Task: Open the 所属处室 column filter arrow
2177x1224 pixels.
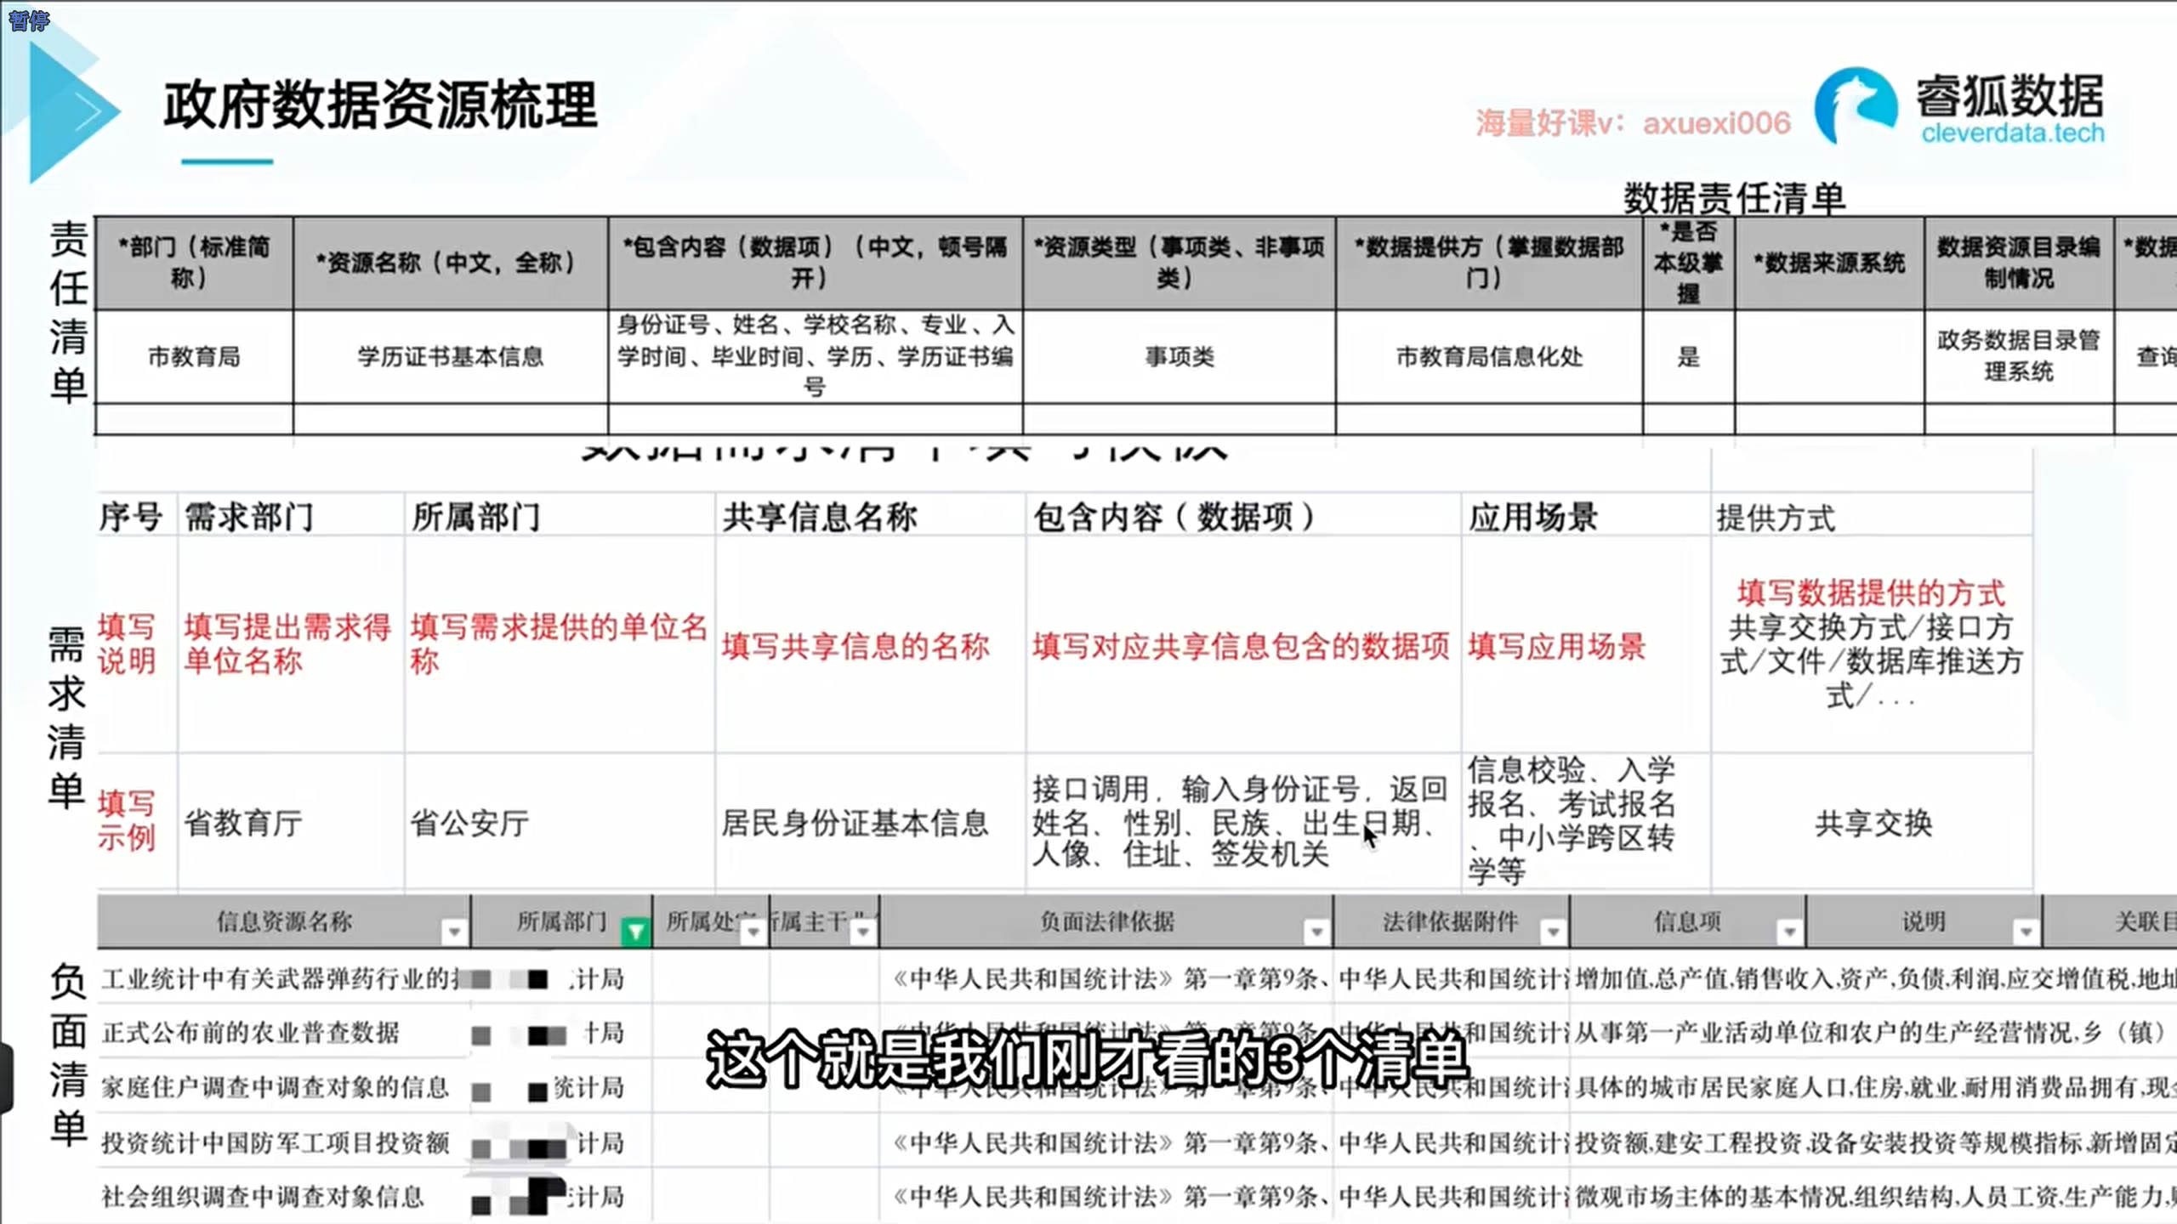Action: pos(753,932)
